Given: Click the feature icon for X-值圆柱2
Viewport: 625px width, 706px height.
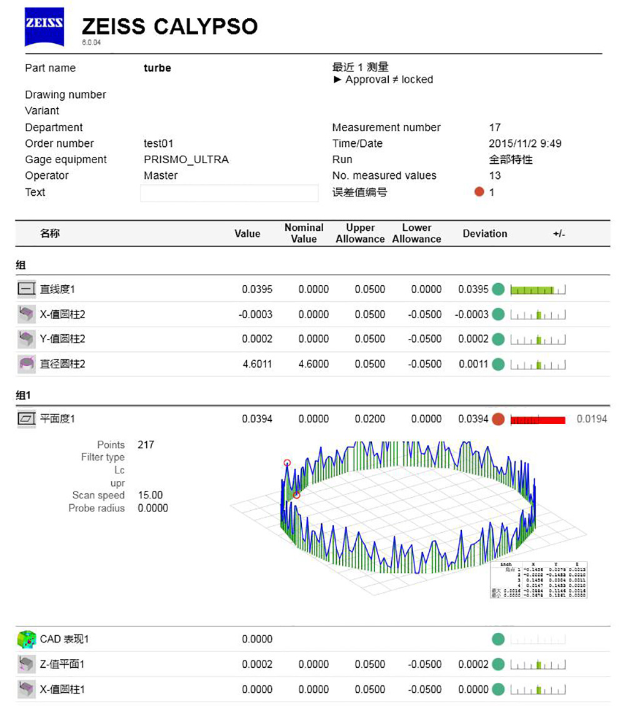Looking at the screenshot, I should [26, 314].
